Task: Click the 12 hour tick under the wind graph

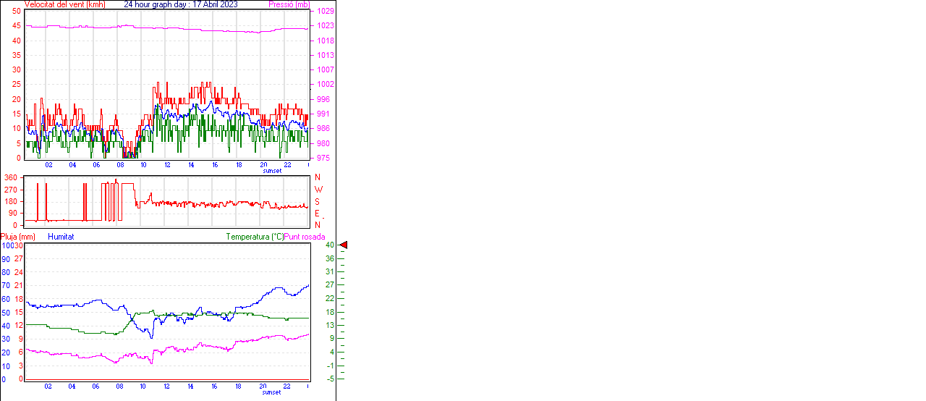Action: pos(167,164)
